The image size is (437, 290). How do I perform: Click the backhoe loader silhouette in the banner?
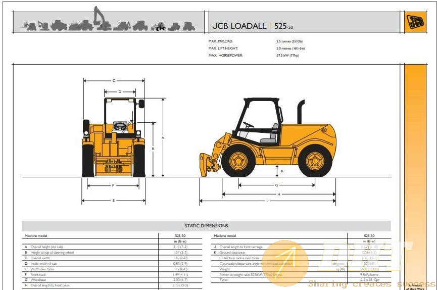tap(122, 26)
